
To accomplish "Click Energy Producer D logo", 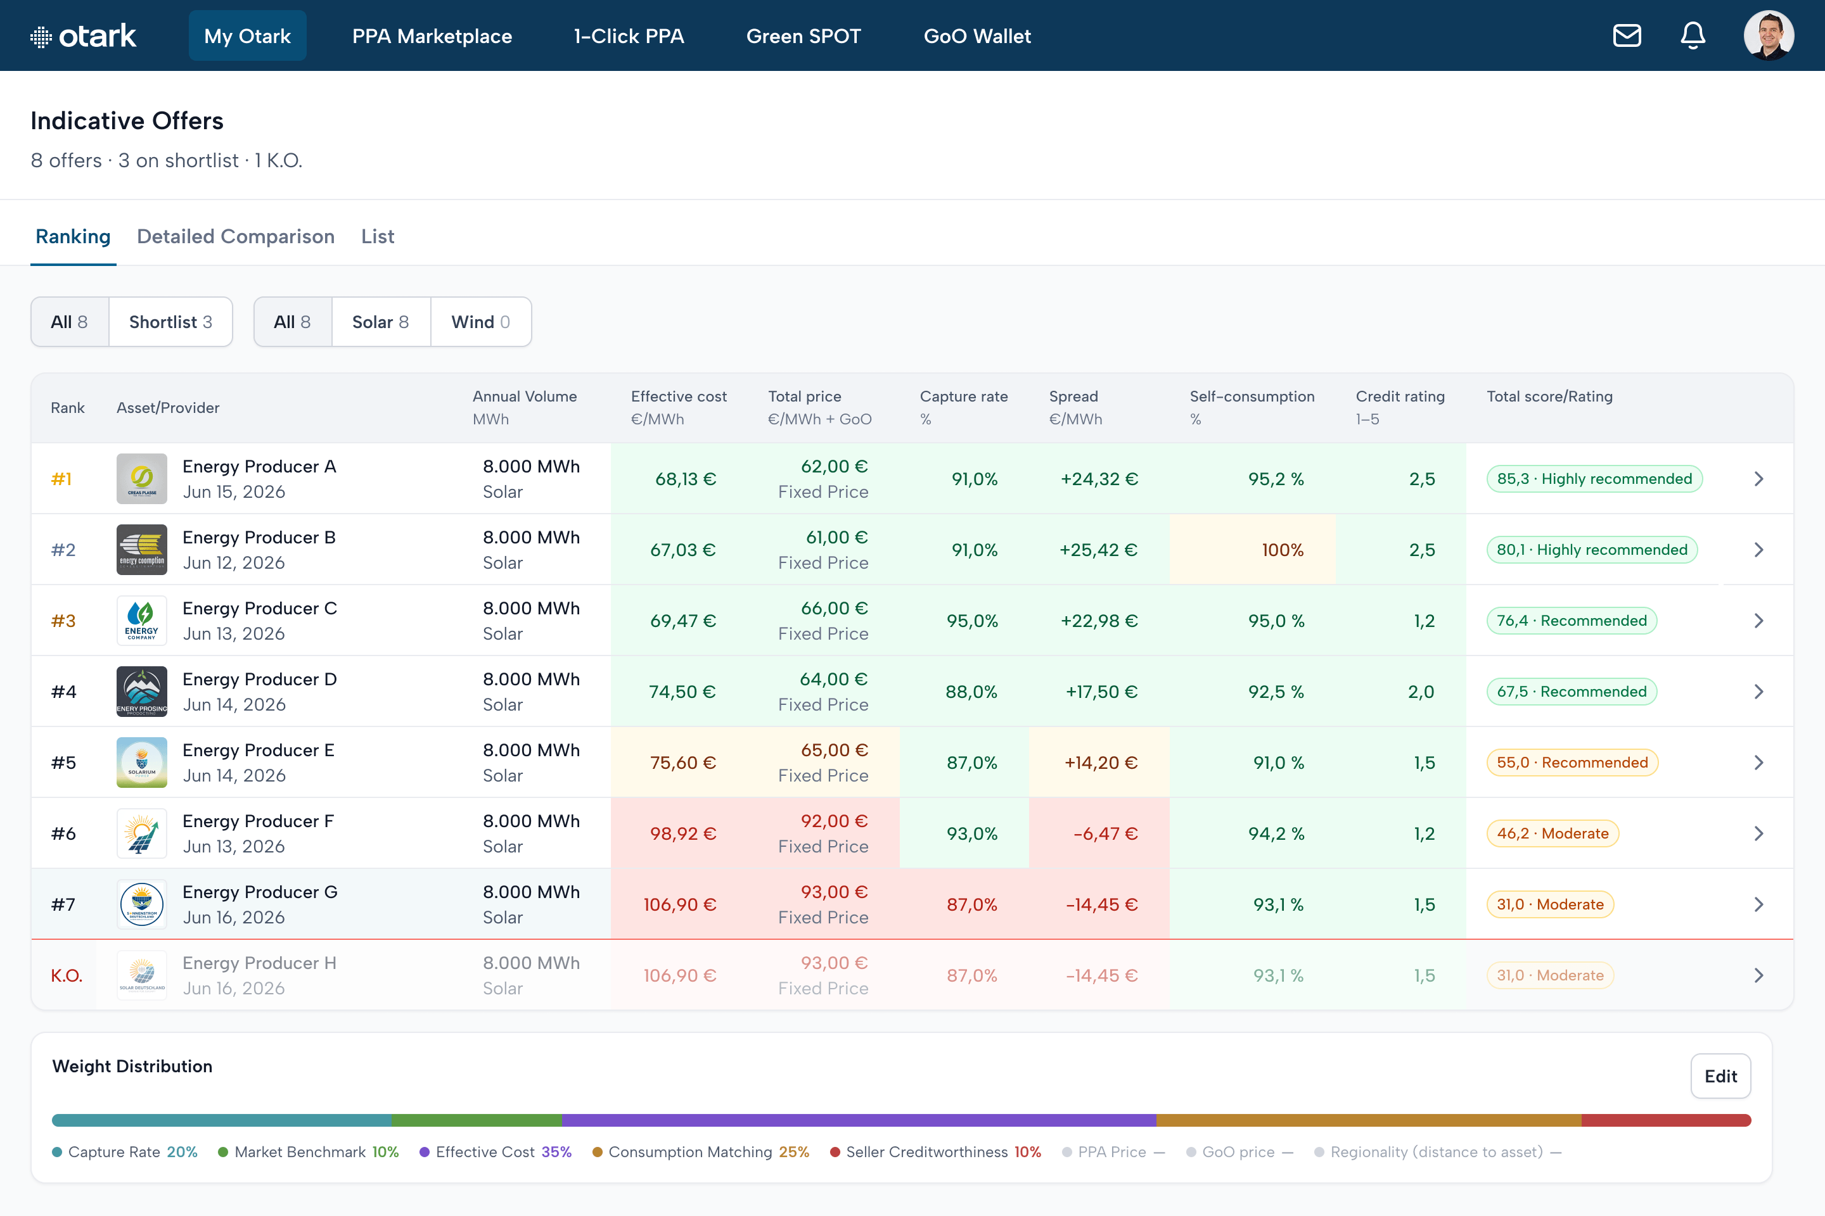I will click(x=142, y=692).
